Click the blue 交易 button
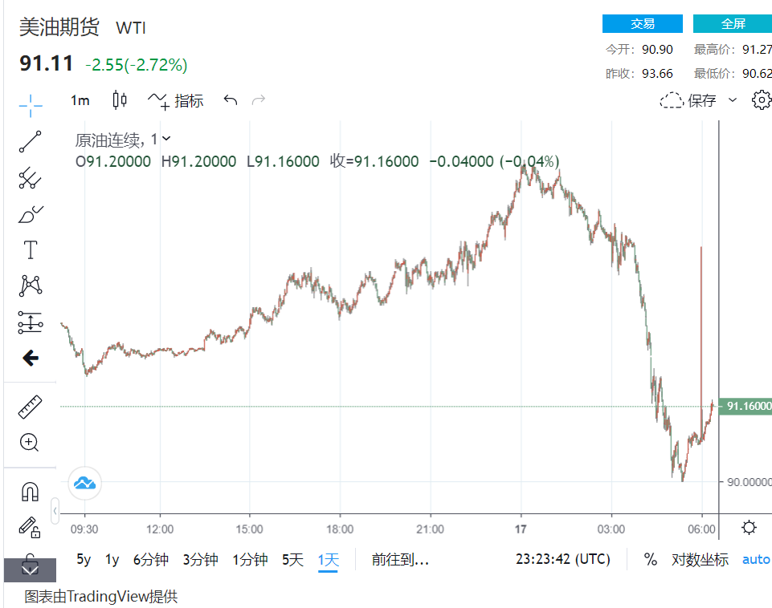 (x=642, y=24)
